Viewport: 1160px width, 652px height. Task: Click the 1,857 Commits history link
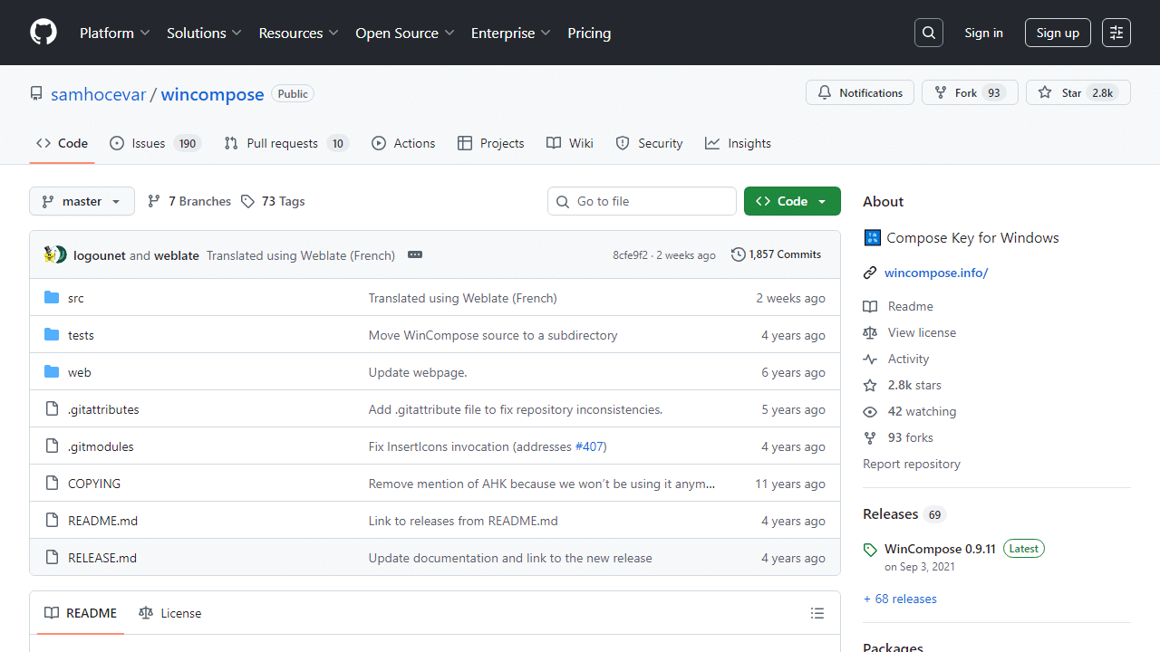pos(776,254)
